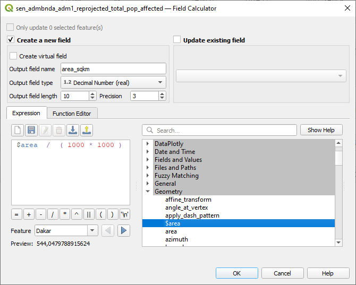Switch to the Function Editor tab
Image resolution: width=356 pixels, height=285 pixels.
tap(71, 113)
